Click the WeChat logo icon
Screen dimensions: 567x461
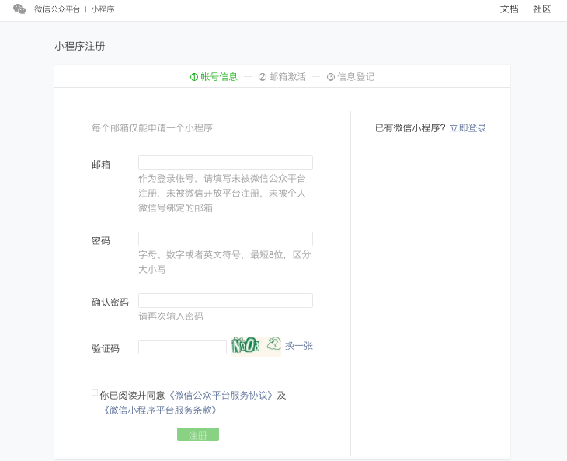[19, 9]
